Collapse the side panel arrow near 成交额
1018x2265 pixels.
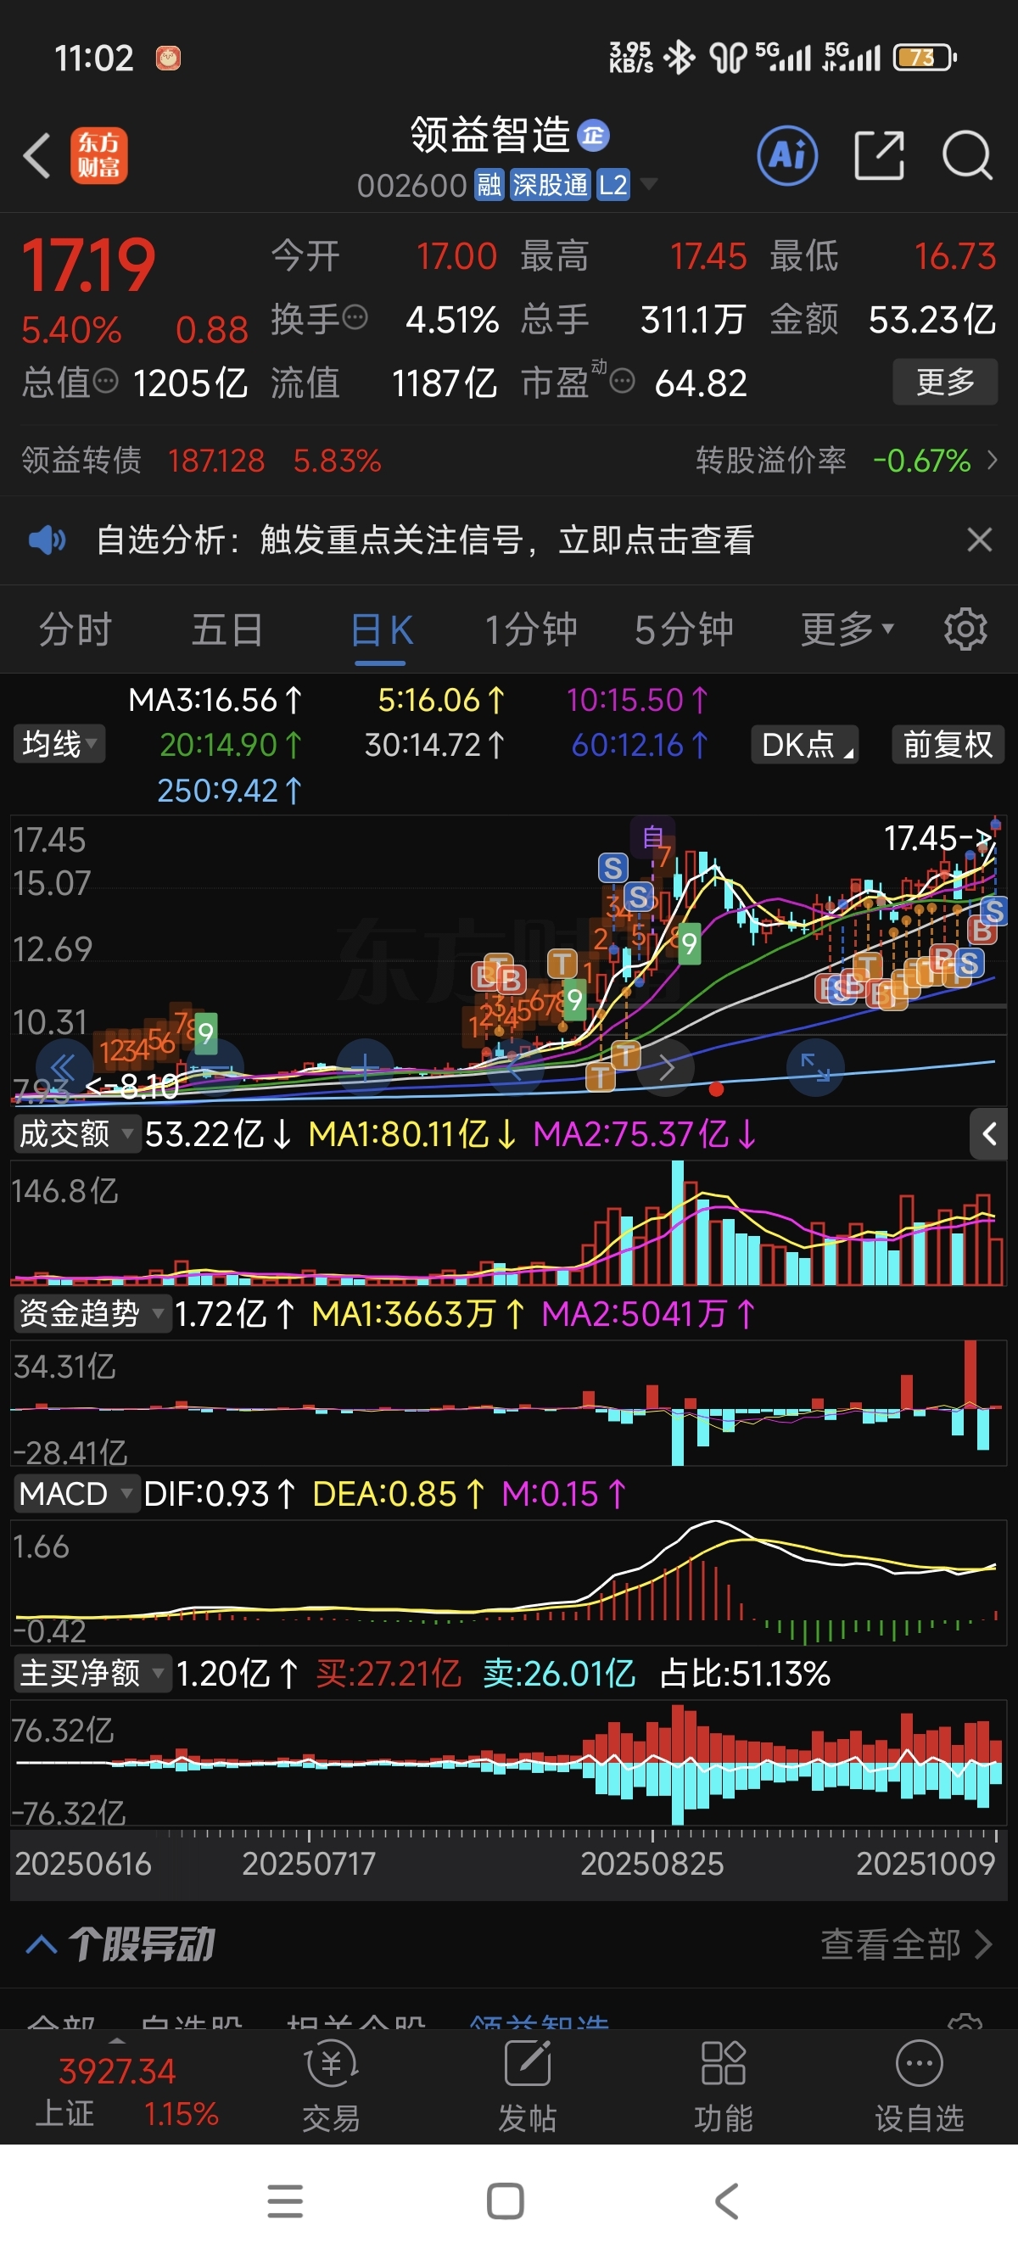tap(989, 1134)
